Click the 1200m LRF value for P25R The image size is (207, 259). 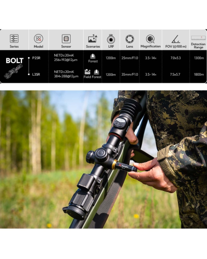111,58
